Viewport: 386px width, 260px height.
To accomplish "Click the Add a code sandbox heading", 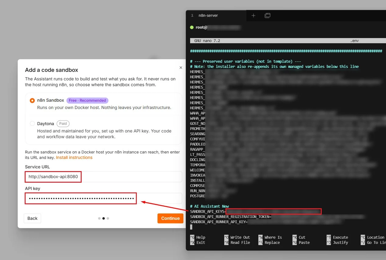I will point(51,70).
